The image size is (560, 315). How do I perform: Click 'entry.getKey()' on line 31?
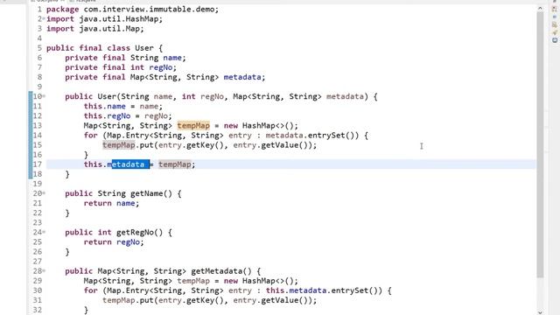click(x=191, y=300)
